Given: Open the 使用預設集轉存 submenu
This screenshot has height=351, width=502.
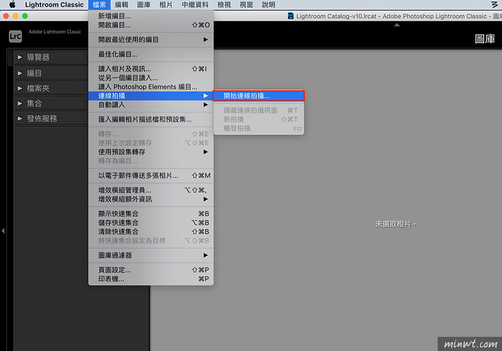Looking at the screenshot, I should (x=151, y=152).
